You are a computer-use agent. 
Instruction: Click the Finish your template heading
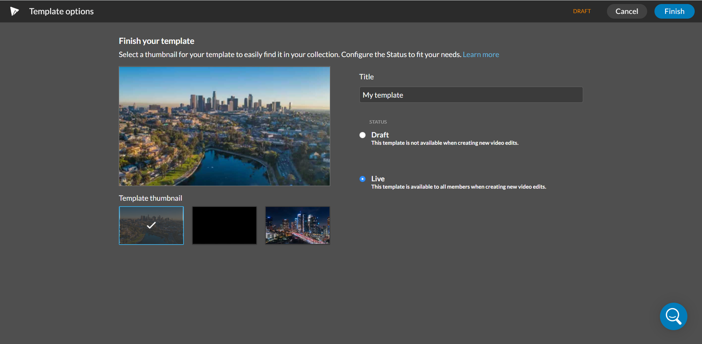coord(156,41)
